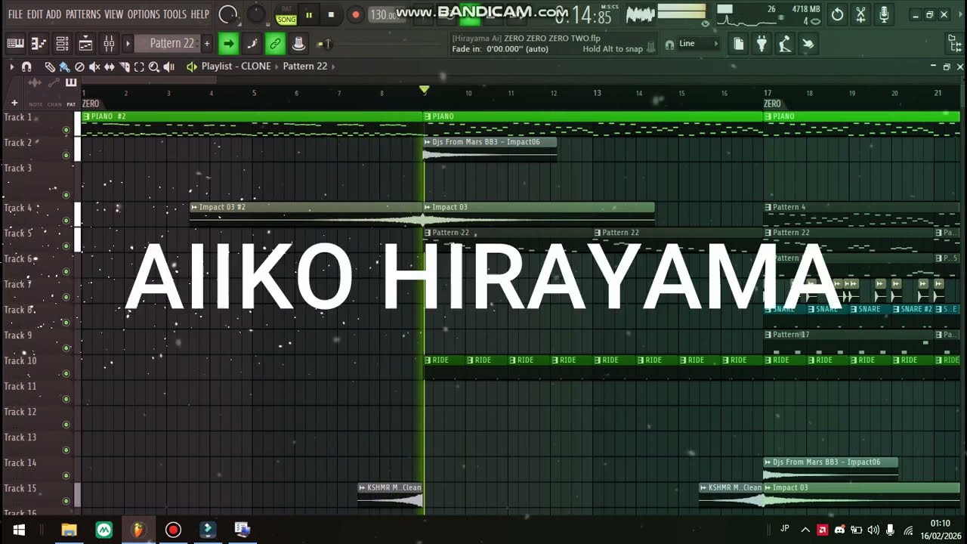967x544 pixels.
Task: Toggle the green arrow typing-keyboard button
Action: point(228,44)
